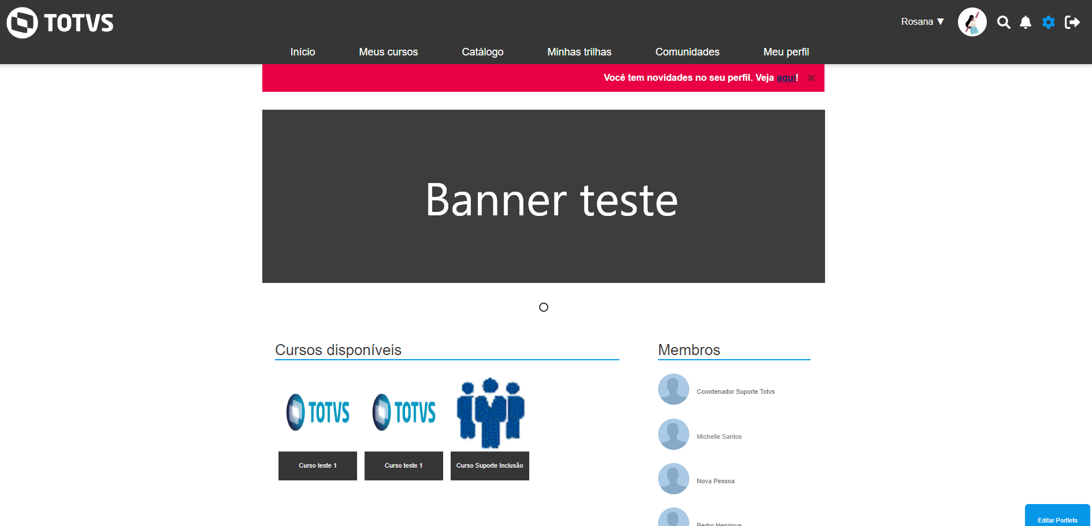Open Catálogo menu
Viewport: 1092px width, 526px height.
482,52
